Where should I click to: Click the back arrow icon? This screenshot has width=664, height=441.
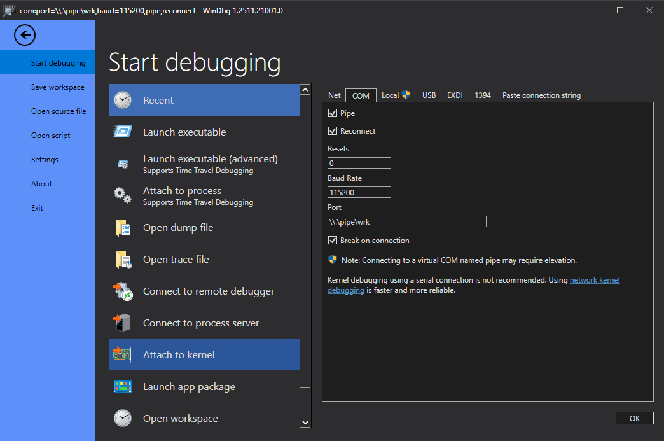[x=25, y=35]
